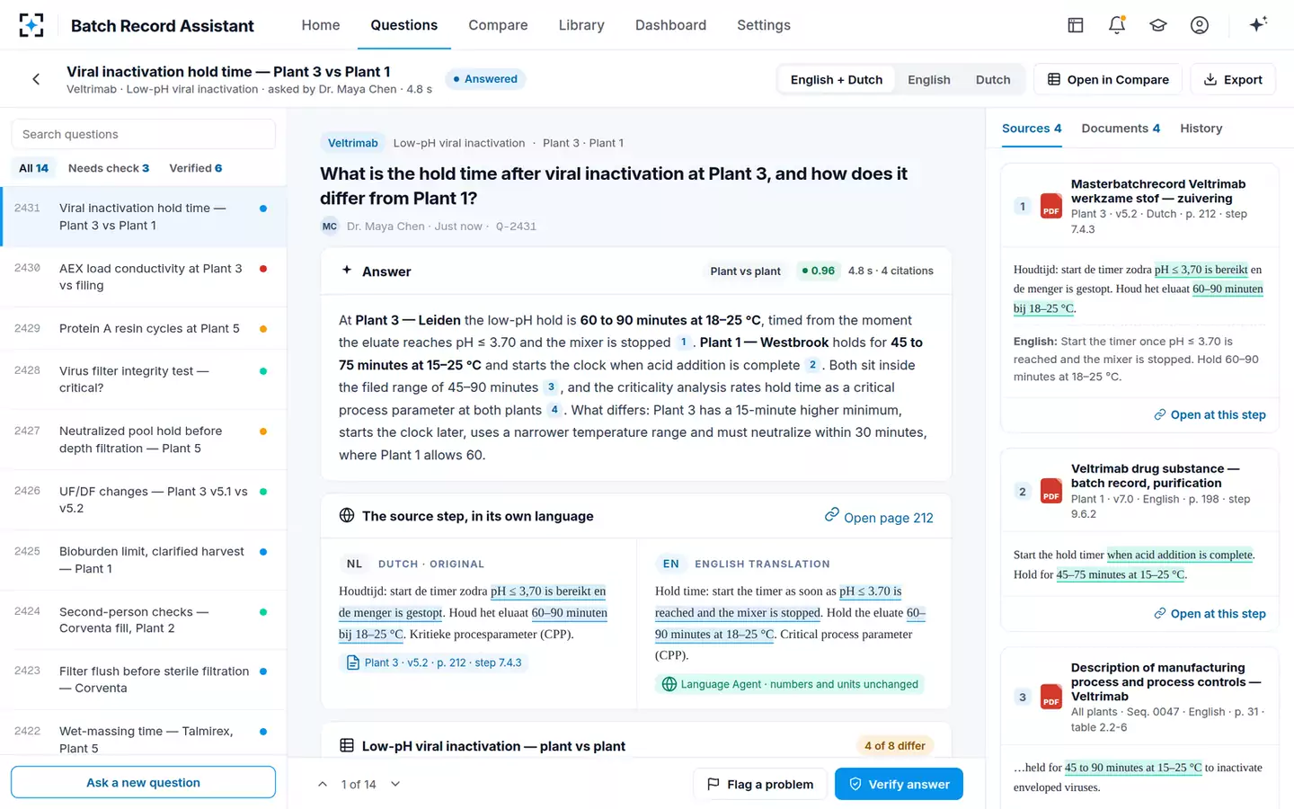Switch language view to Dutch only
Viewport: 1294px width, 809px height.
tap(993, 79)
